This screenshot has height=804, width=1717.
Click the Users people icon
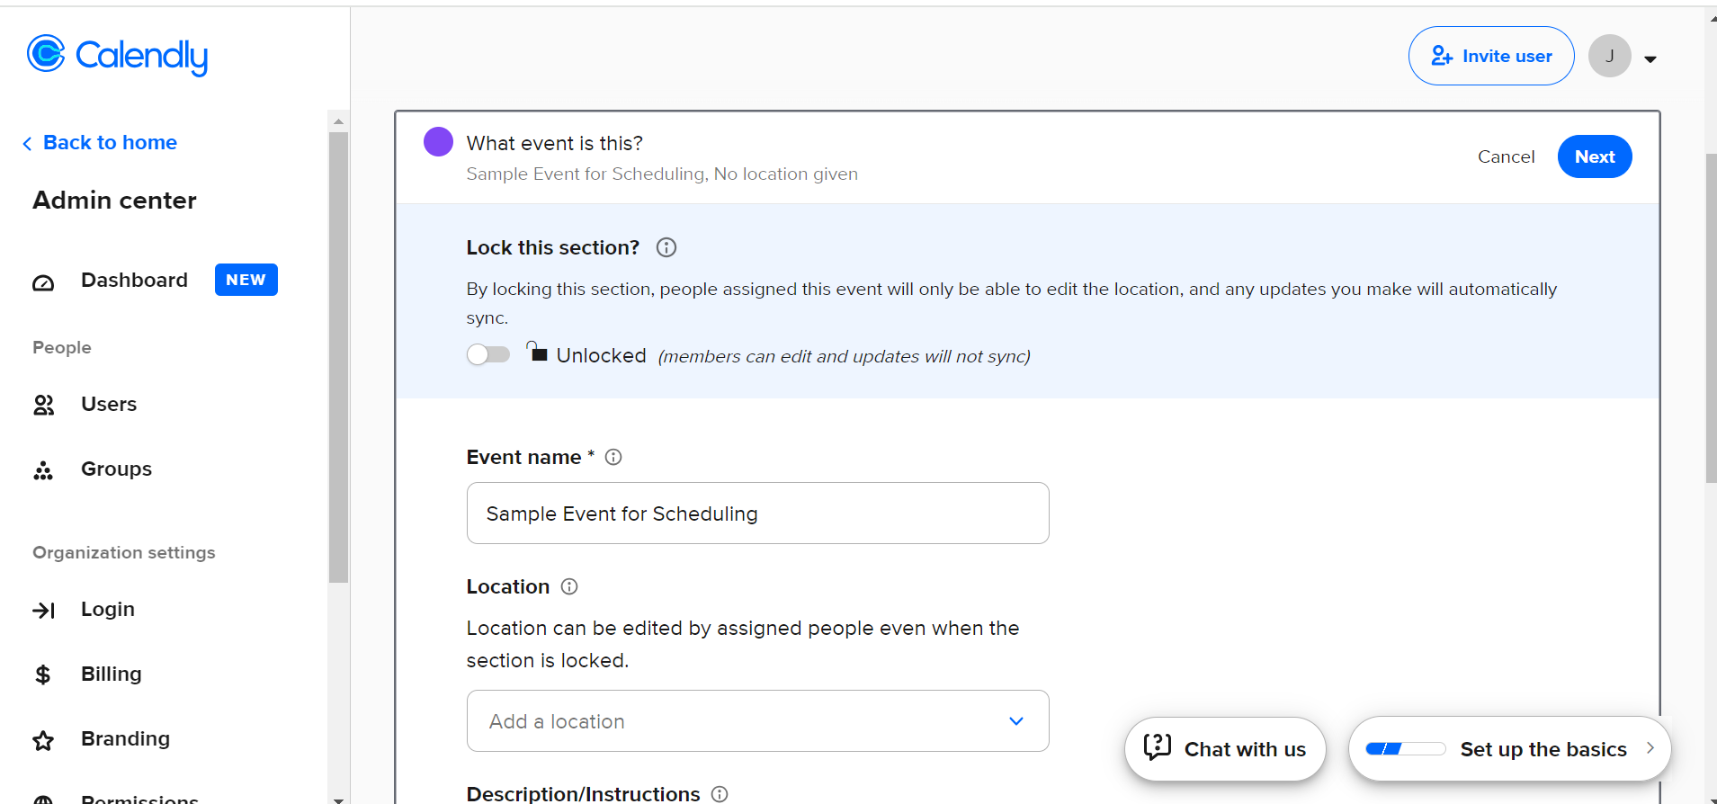click(43, 406)
